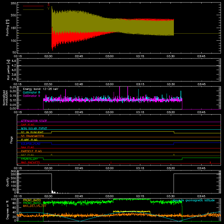The image size is (224, 224).
Task: Click the white roll period line
Action: click(119, 66)
